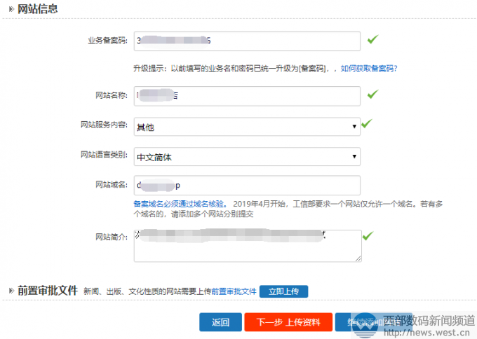
Task: Click the green checkmark beside 网站简介
Action: tap(368, 236)
